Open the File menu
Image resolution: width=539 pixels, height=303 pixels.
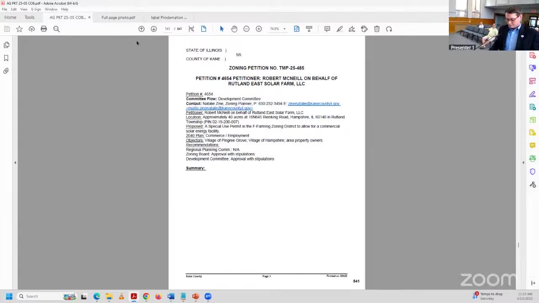click(x=4, y=9)
